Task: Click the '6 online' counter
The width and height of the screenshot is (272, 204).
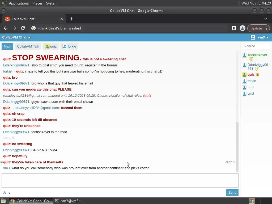Action: (x=249, y=46)
